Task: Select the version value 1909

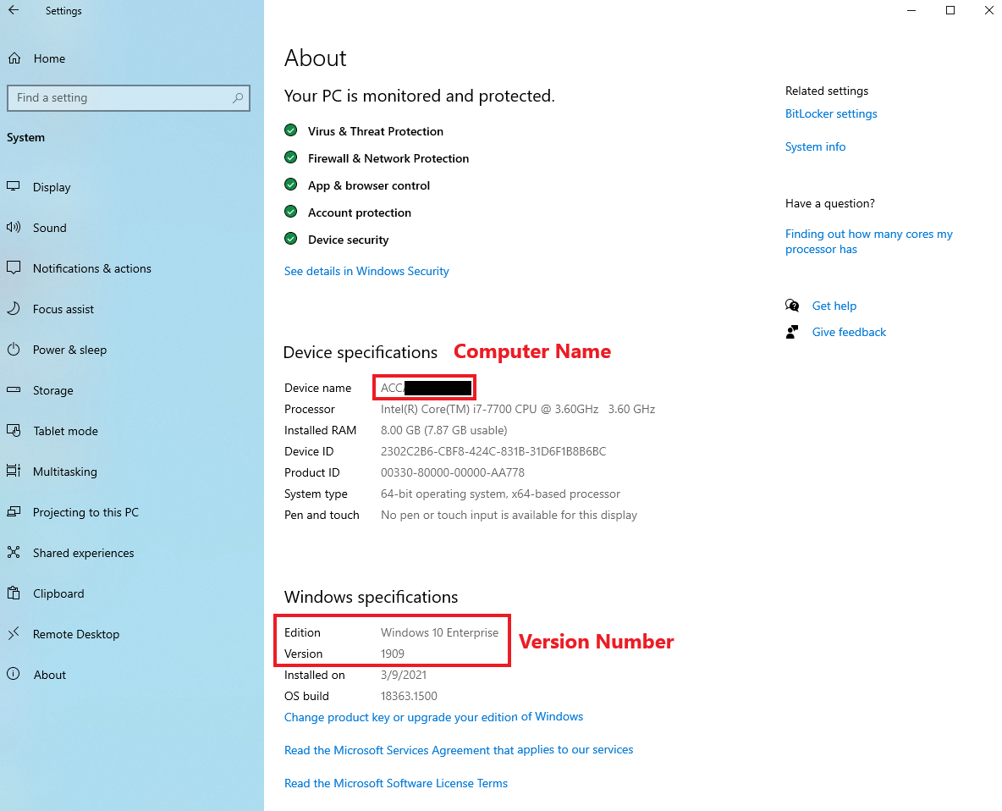Action: 393,654
